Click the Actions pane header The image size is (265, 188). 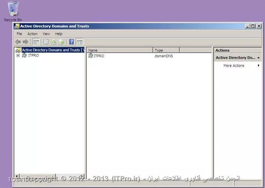(238, 50)
